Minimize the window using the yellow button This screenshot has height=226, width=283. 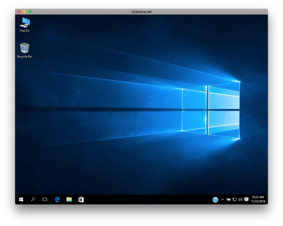pyautogui.click(x=24, y=12)
